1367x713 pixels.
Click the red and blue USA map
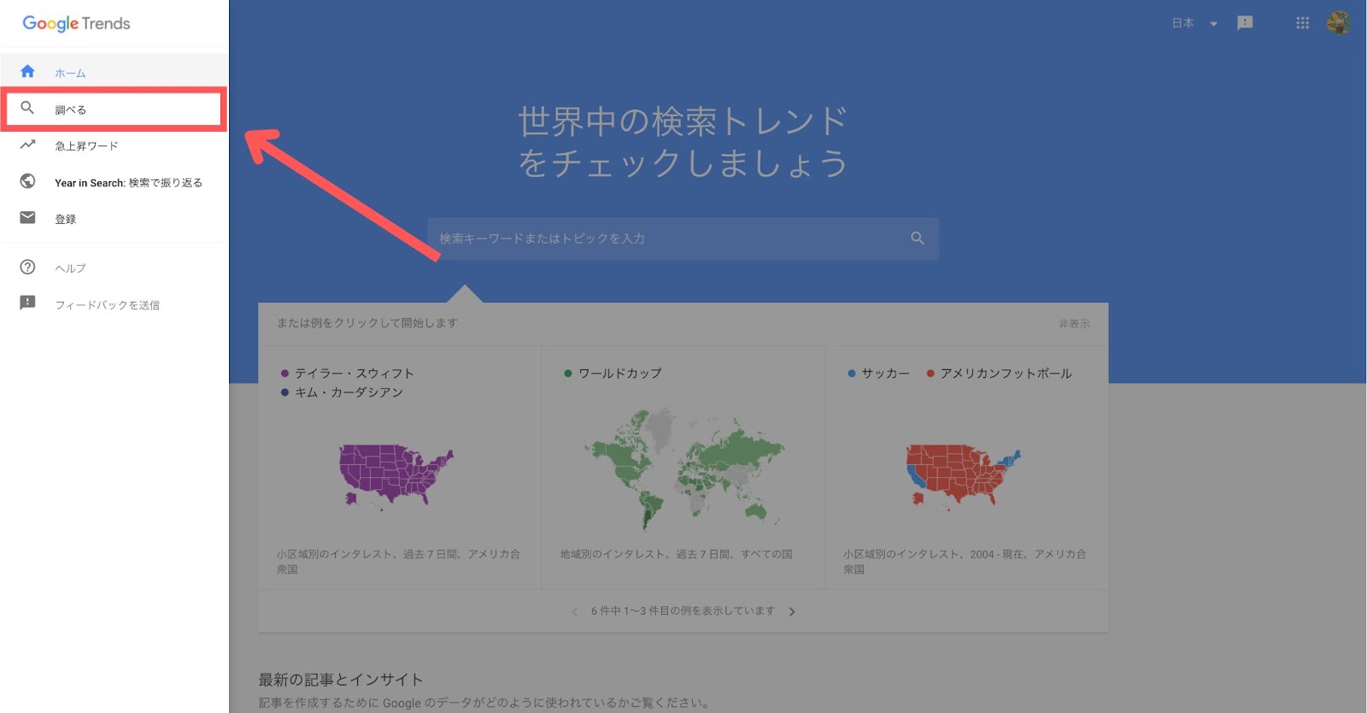point(964,475)
